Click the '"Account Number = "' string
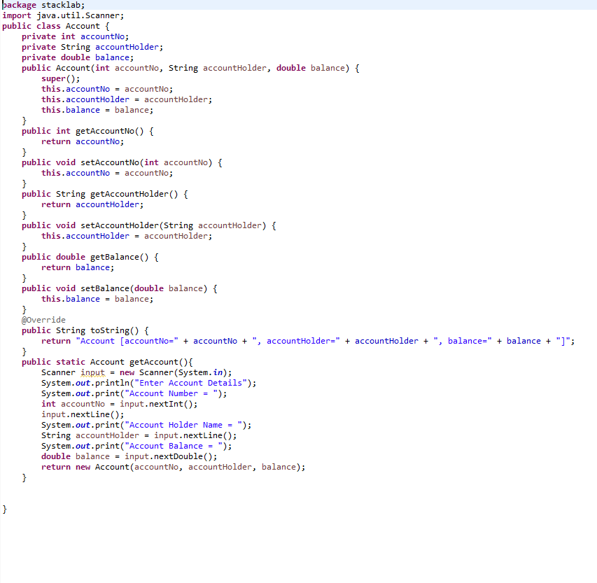 [171, 394]
